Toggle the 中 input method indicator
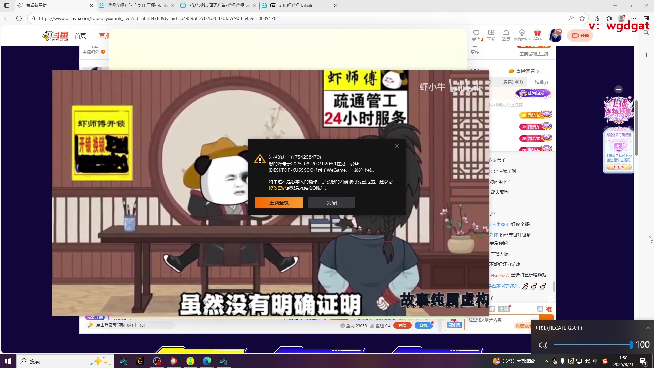This screenshot has width=654, height=368. click(595, 361)
